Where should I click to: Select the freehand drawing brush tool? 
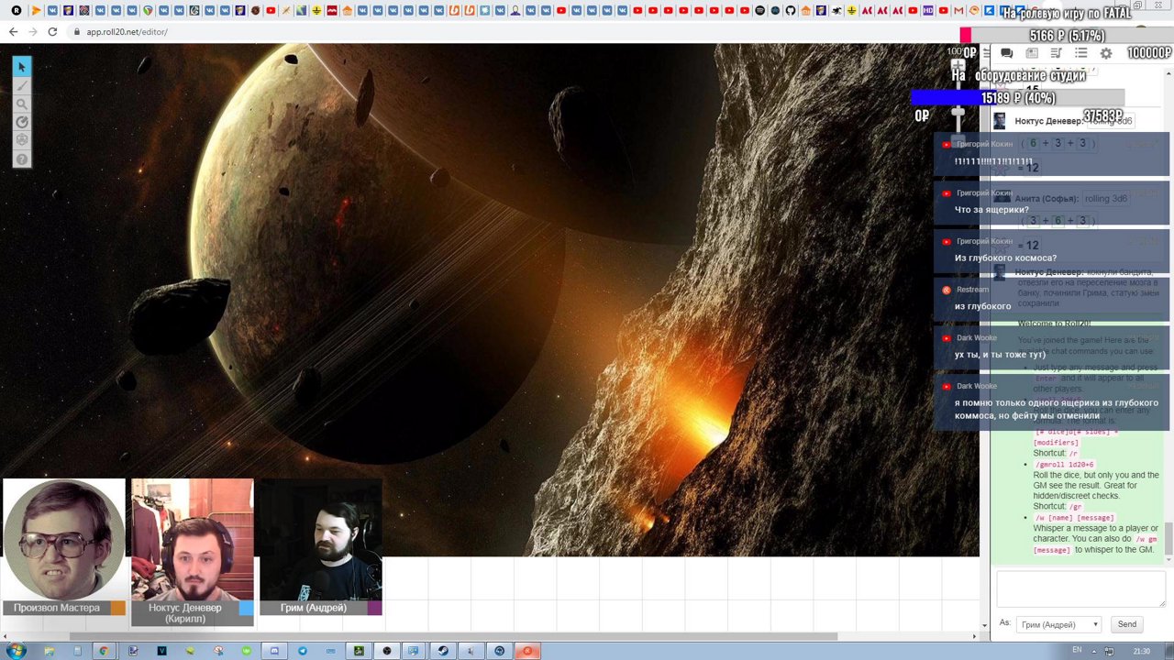(x=22, y=85)
